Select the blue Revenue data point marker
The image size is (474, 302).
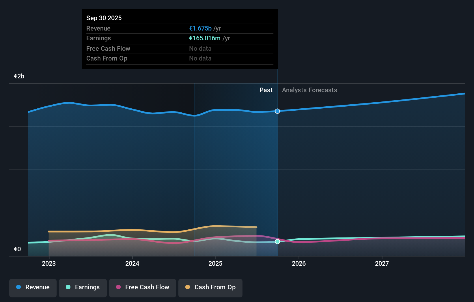pos(277,111)
